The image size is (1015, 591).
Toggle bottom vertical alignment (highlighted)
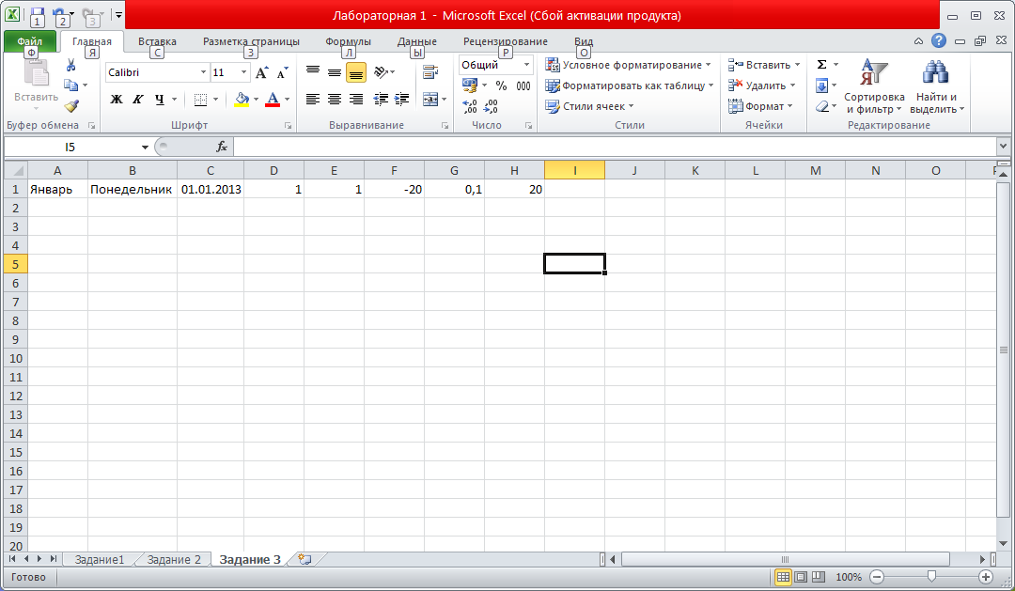[356, 71]
